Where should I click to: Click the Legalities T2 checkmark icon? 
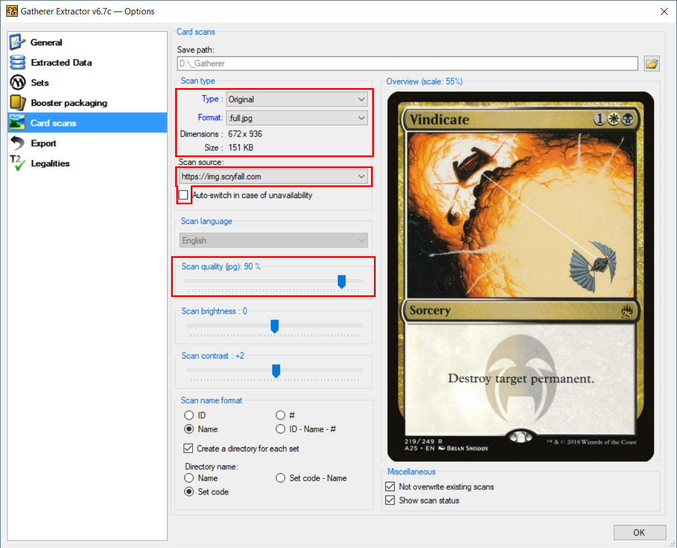click(x=18, y=163)
